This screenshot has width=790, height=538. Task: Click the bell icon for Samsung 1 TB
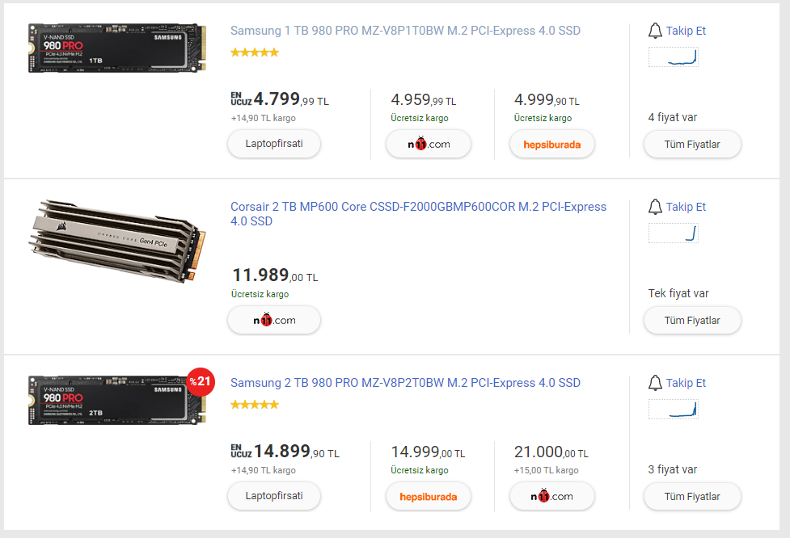[x=655, y=32]
